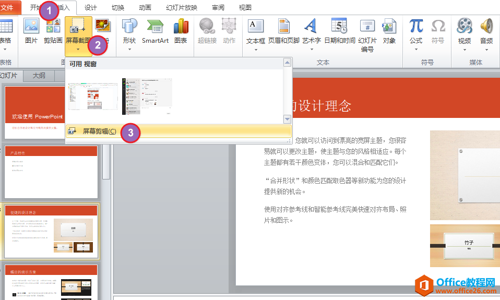Switch to the 切换 ribbon tab
Image resolution: width=500 pixels, height=300 pixels.
tap(118, 7)
